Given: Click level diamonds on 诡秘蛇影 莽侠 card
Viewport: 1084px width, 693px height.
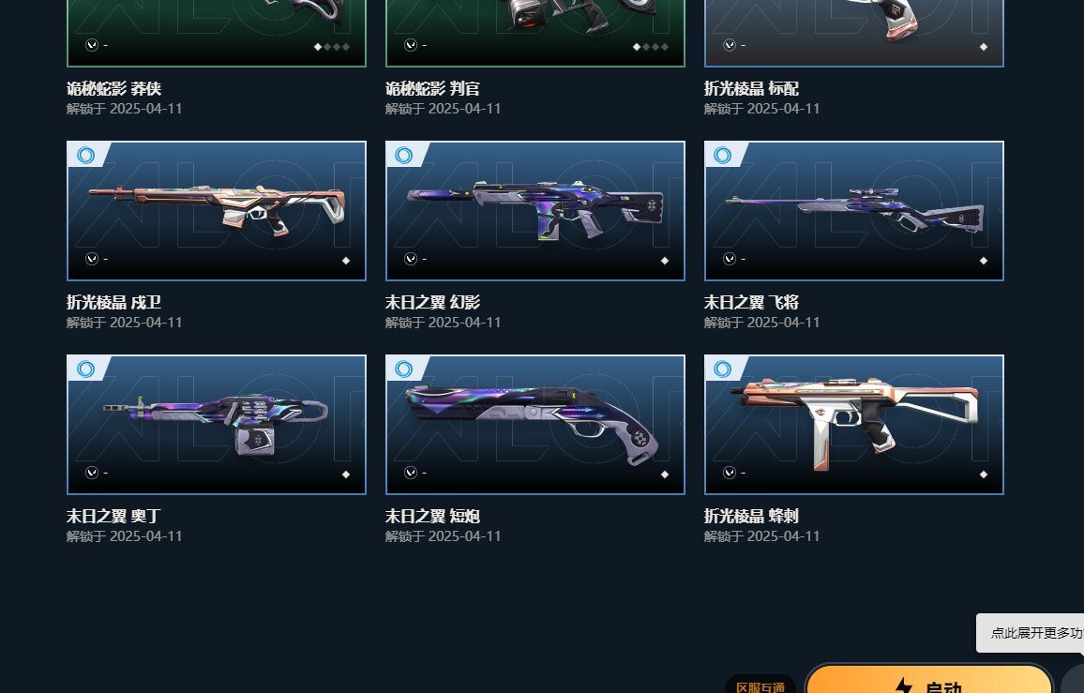Looking at the screenshot, I should coord(332,47).
